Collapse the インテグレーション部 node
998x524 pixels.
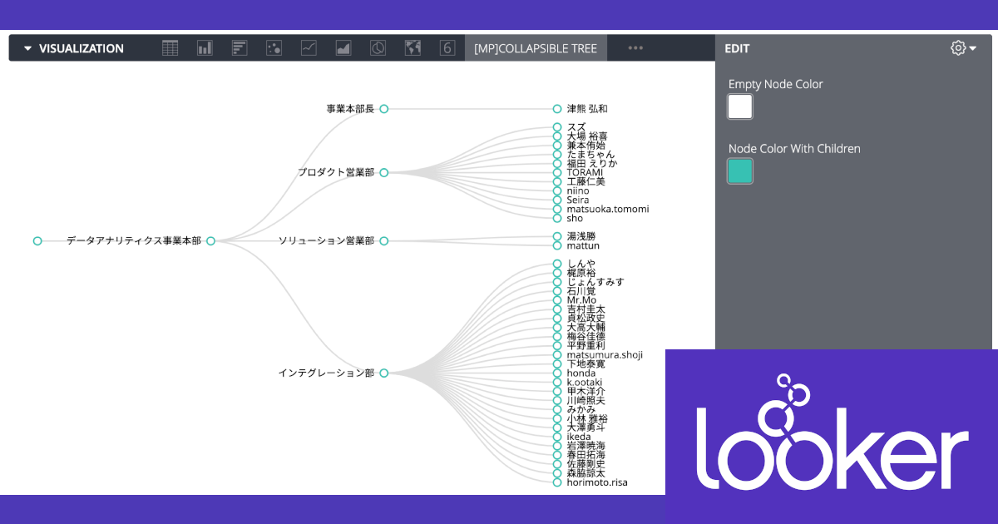pos(383,373)
